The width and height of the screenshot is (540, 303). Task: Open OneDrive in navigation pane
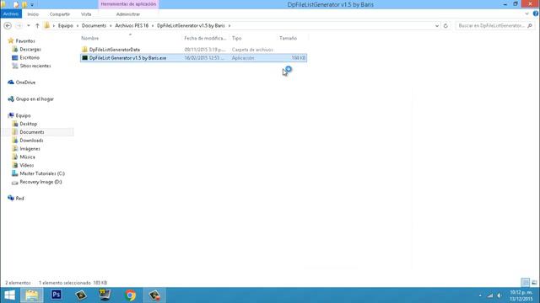coord(25,82)
